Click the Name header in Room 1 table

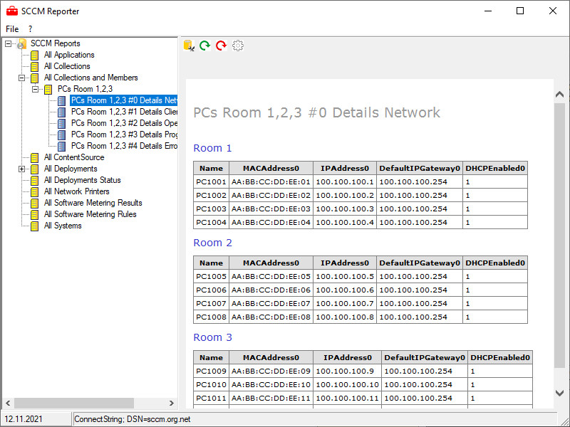click(211, 168)
